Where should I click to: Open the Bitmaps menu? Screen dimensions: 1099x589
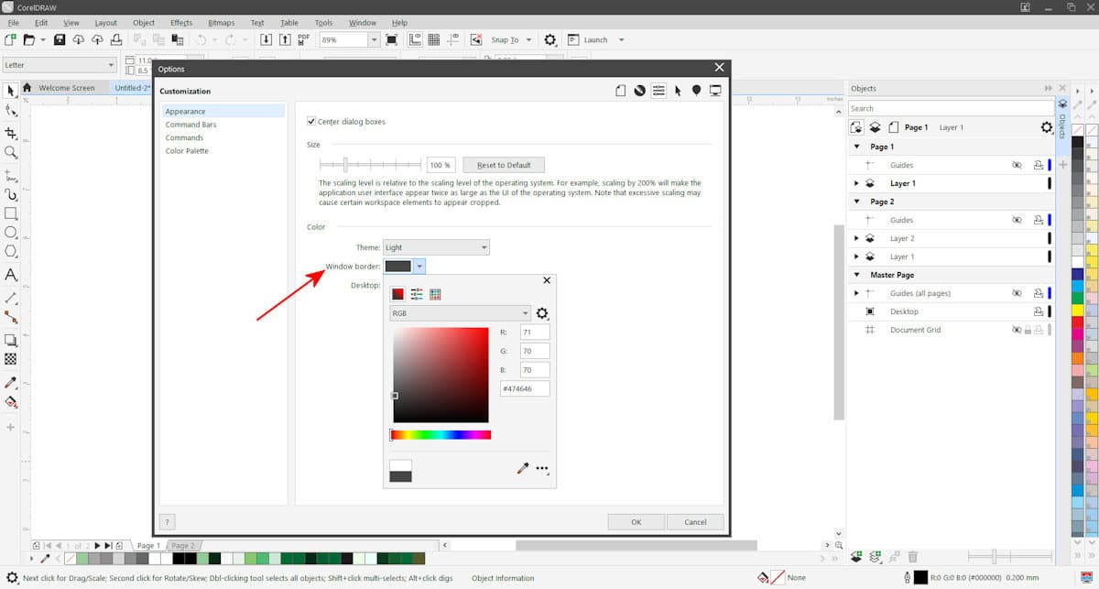tap(221, 22)
